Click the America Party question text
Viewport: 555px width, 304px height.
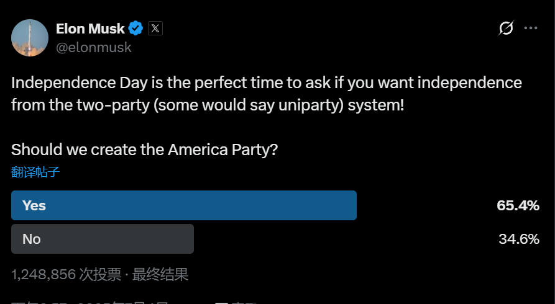point(144,150)
